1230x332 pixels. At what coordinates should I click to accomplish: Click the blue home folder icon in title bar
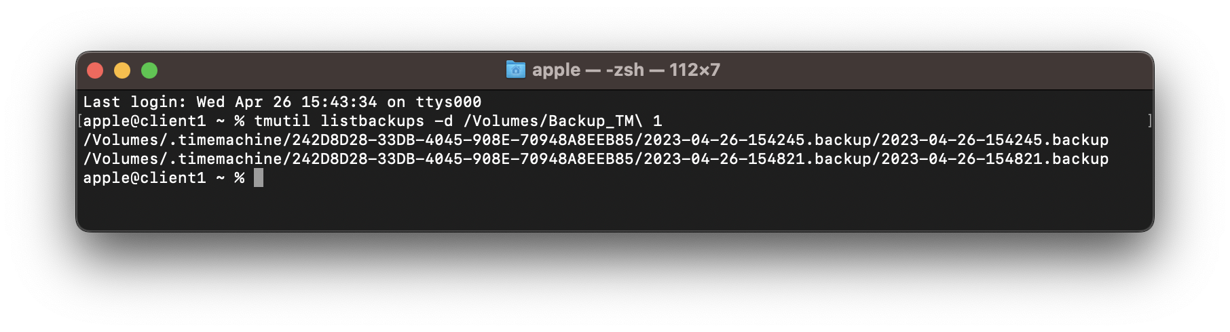click(516, 70)
